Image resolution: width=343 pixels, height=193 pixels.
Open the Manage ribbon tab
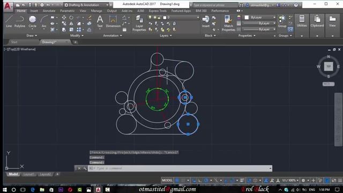96,11
